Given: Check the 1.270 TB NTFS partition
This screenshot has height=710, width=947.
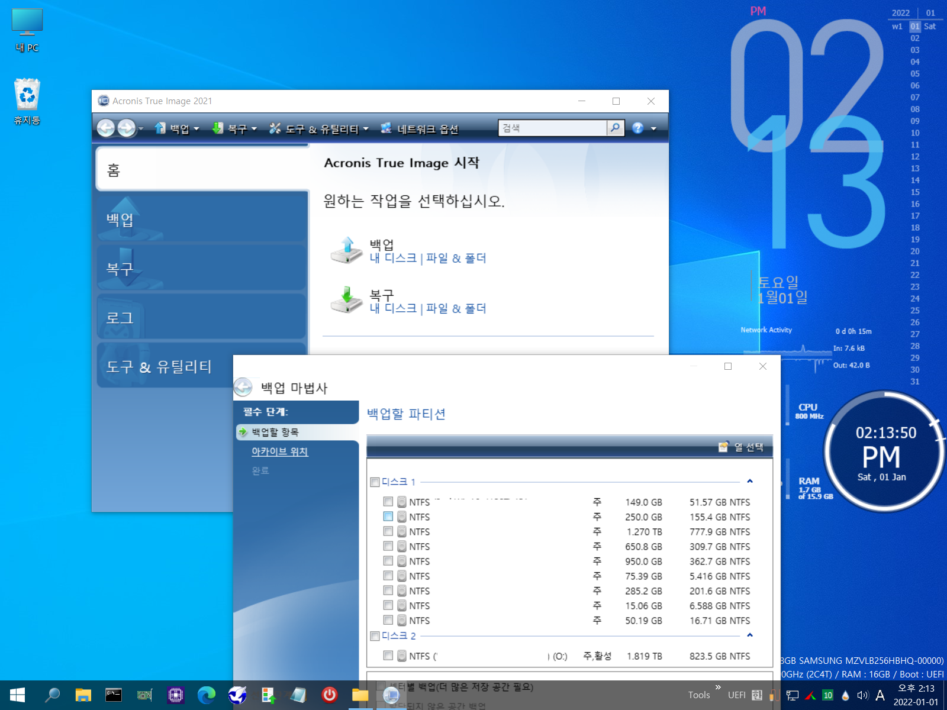Looking at the screenshot, I should (388, 531).
